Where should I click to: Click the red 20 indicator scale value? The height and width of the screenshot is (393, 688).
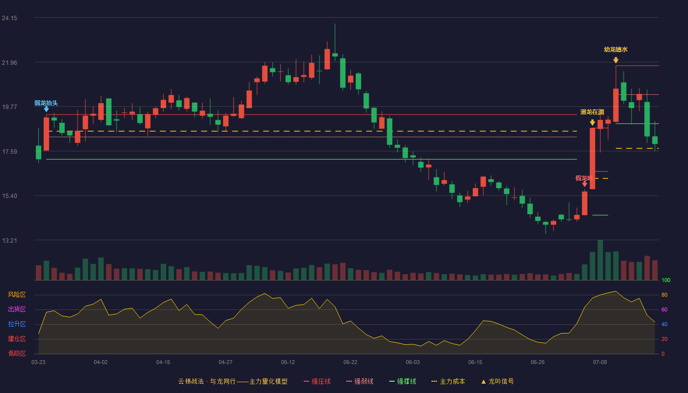pyautogui.click(x=664, y=339)
